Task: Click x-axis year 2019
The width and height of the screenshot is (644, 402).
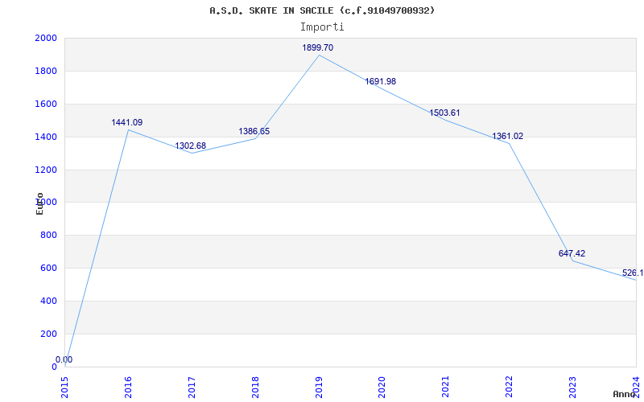Action: pyautogui.click(x=319, y=387)
